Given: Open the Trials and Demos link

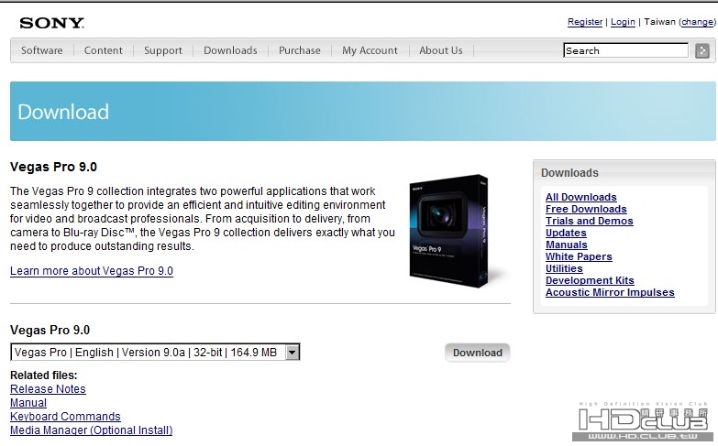Looking at the screenshot, I should click(590, 221).
